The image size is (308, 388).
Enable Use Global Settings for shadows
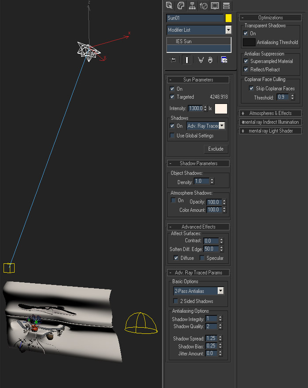pos(172,136)
